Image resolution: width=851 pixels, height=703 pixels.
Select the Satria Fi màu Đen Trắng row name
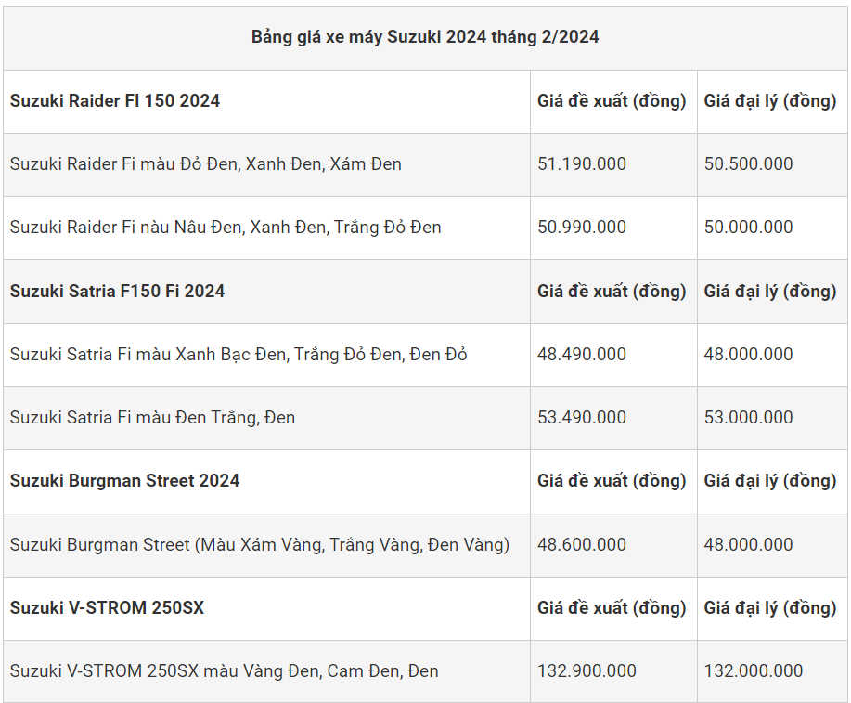pos(152,418)
